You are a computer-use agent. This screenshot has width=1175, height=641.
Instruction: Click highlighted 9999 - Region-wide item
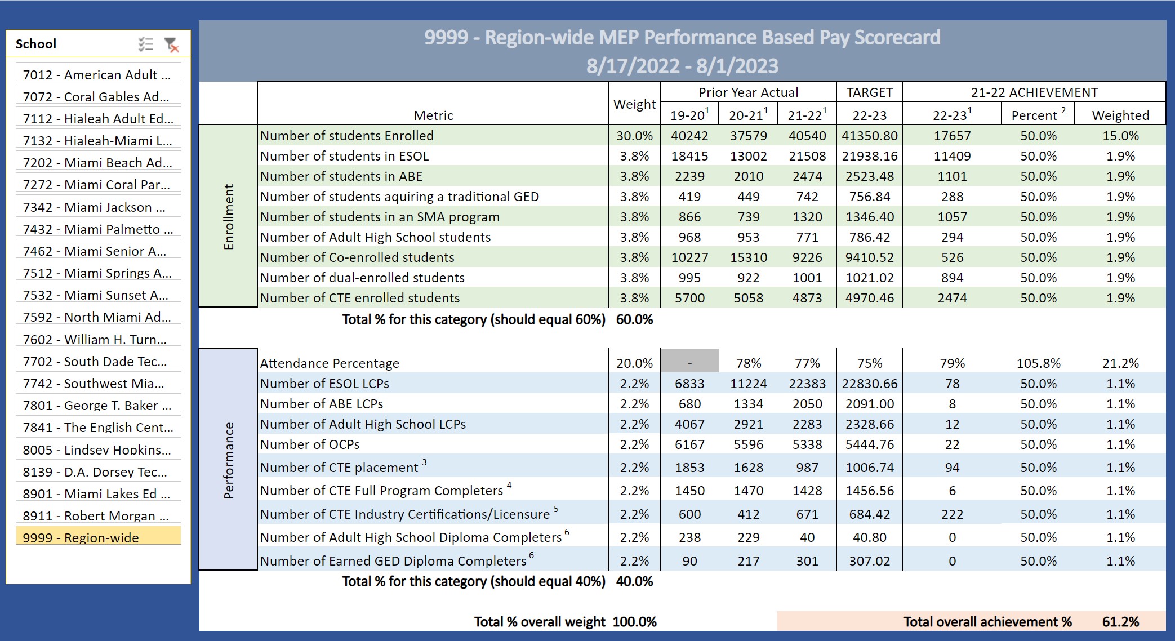(x=99, y=536)
